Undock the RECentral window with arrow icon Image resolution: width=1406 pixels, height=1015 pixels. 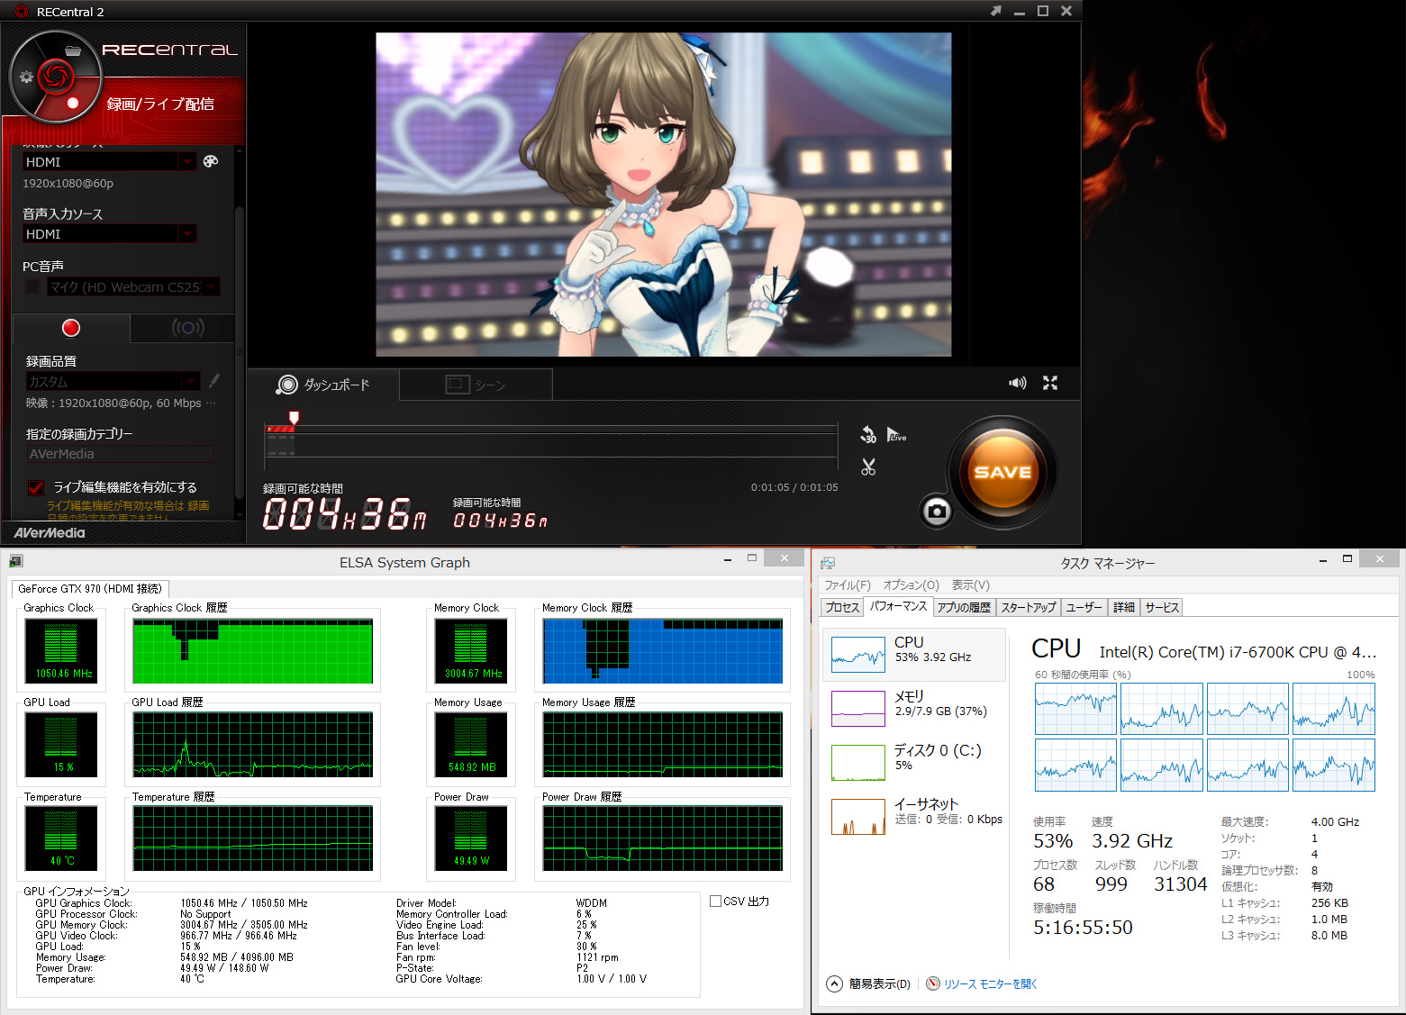coord(995,12)
